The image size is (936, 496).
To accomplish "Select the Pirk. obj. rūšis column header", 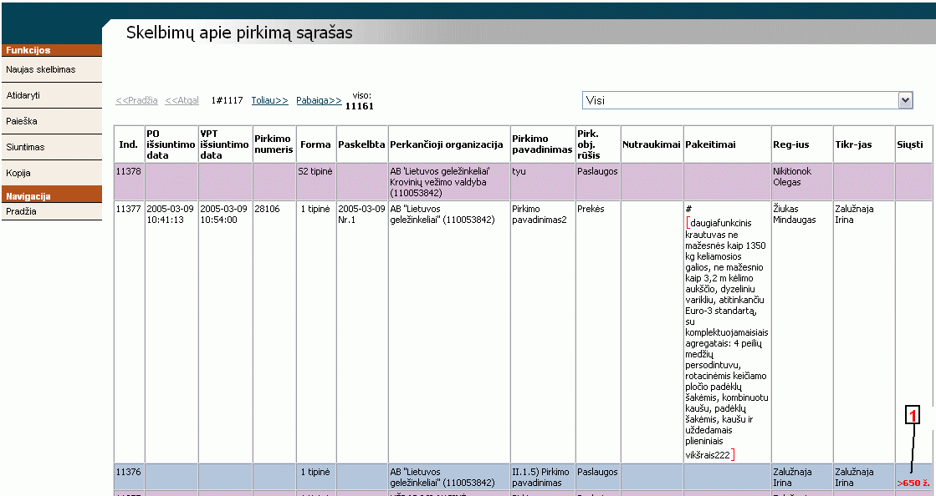I will 597,144.
